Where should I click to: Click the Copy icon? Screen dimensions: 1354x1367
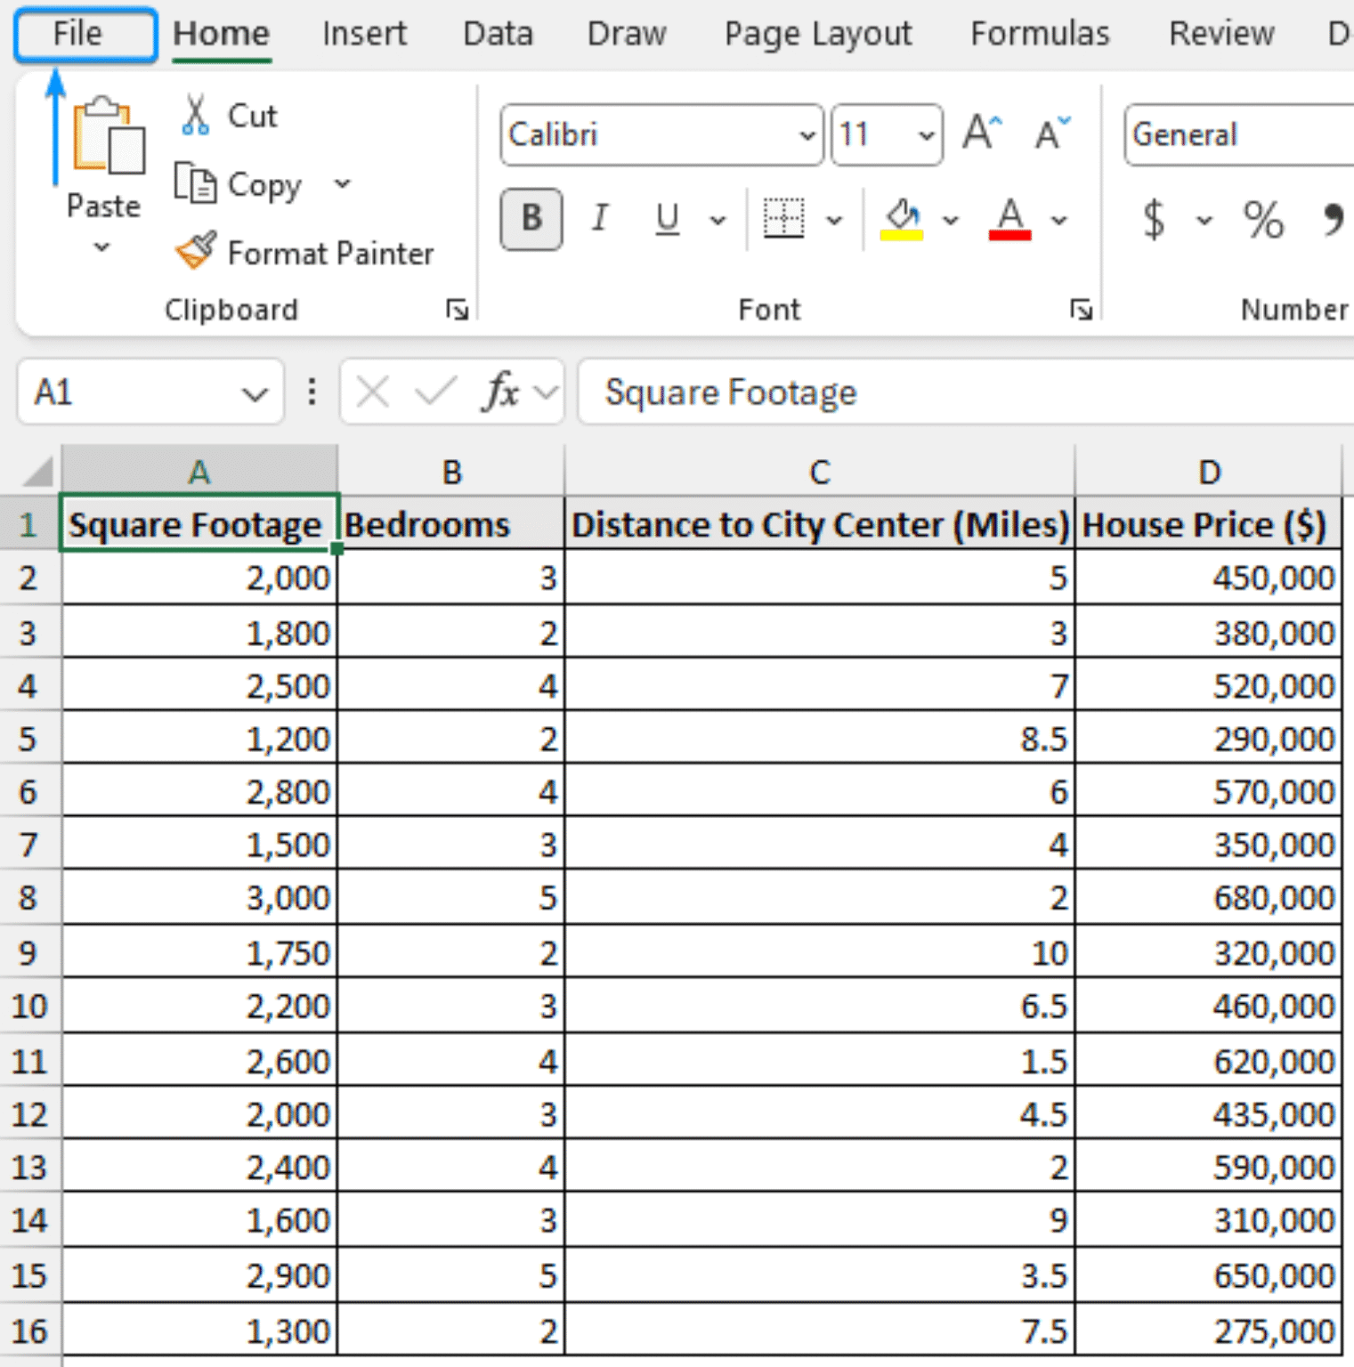pyautogui.click(x=195, y=183)
